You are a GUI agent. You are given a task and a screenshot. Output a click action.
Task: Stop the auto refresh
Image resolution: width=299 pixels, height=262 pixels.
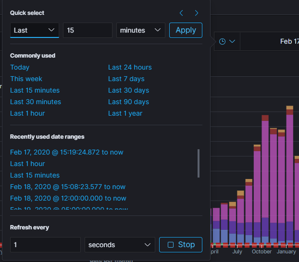tap(181, 245)
